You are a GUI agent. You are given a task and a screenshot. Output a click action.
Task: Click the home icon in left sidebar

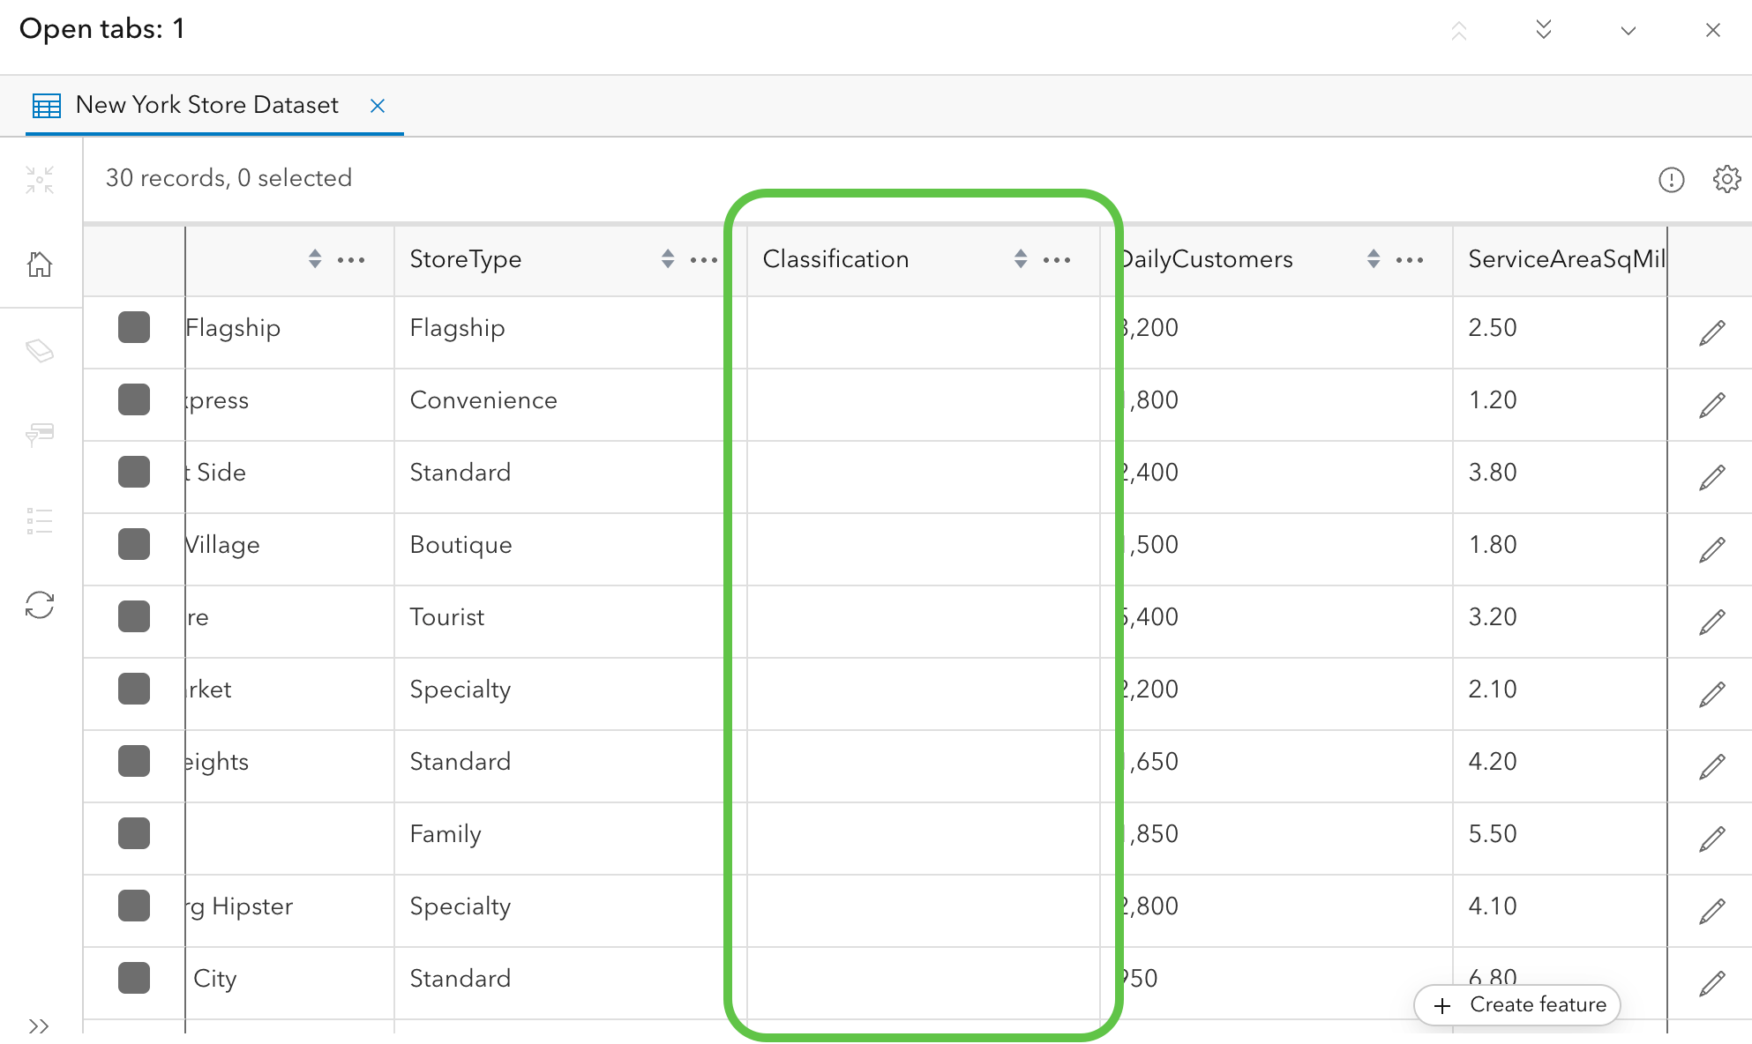click(x=40, y=264)
